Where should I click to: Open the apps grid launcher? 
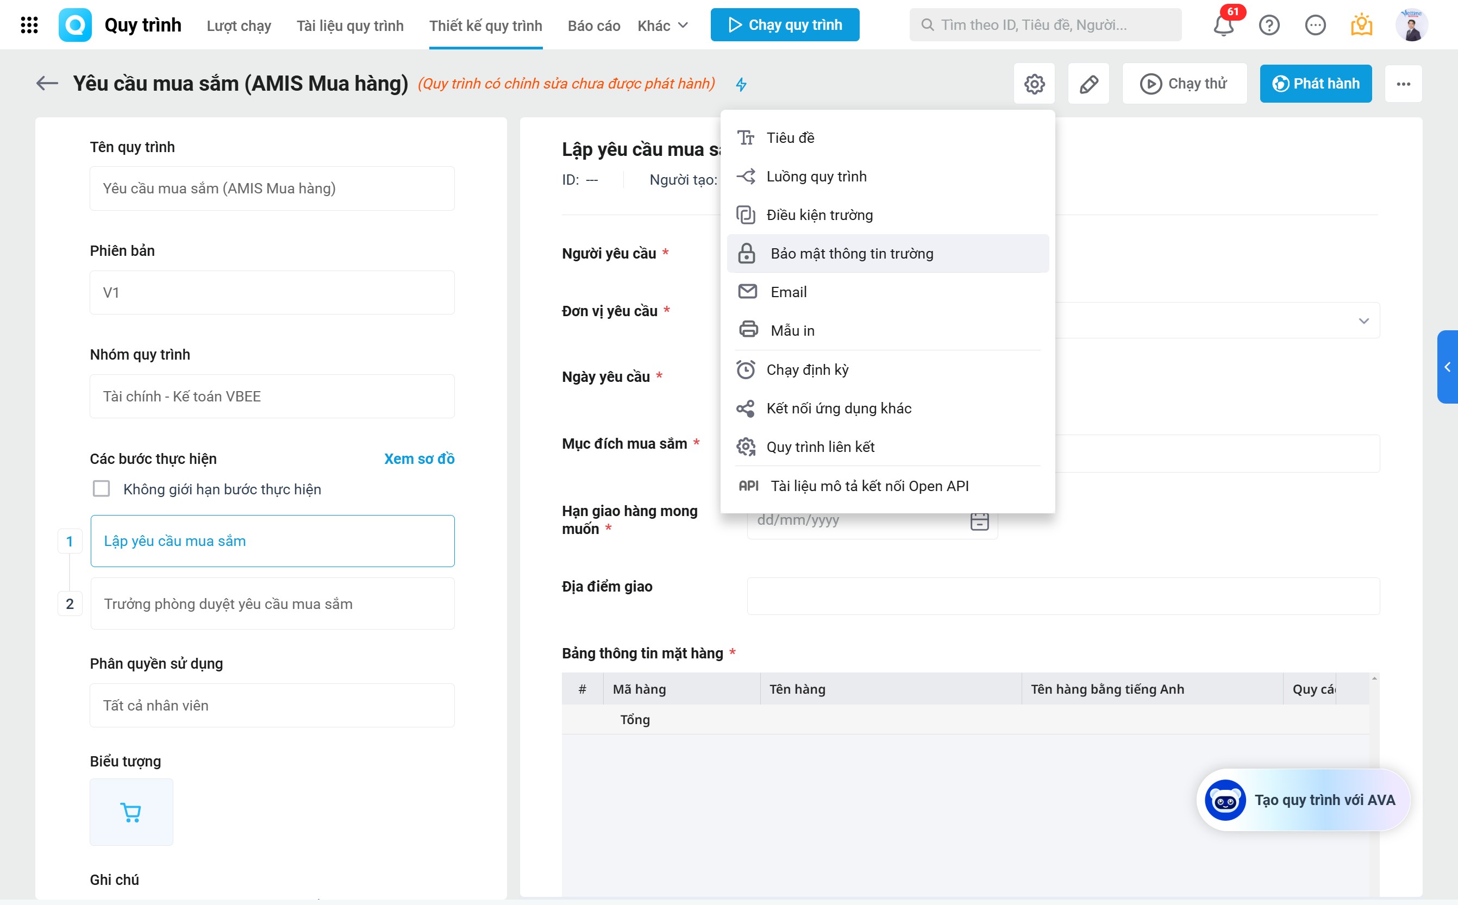tap(29, 25)
